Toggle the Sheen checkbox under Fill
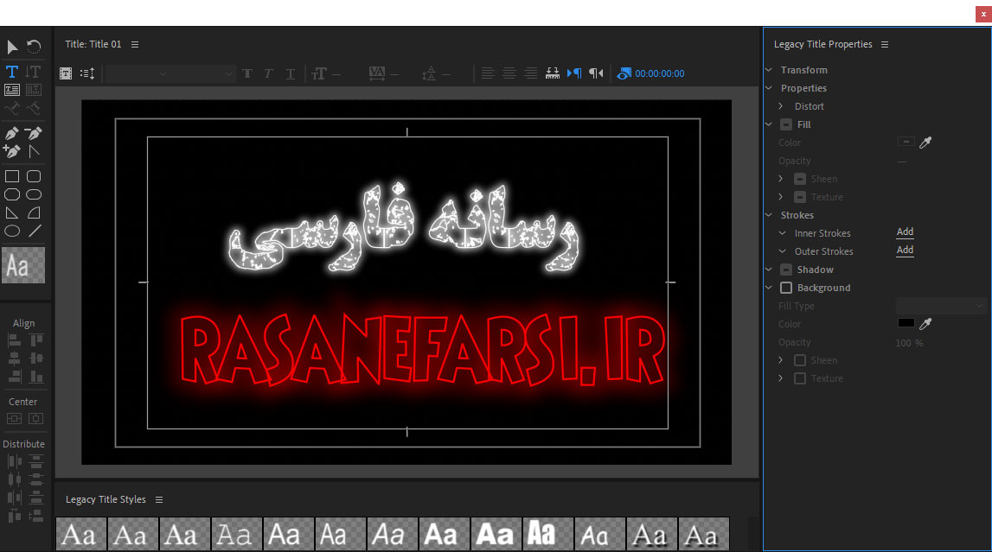 point(800,179)
